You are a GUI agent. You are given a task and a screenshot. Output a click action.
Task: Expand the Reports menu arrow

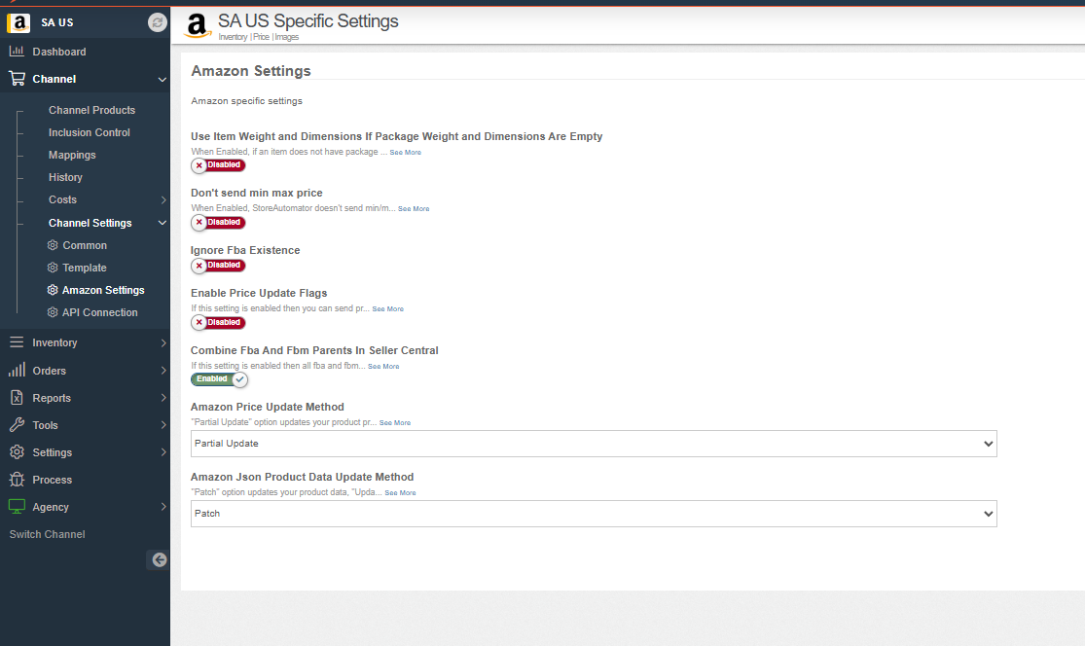click(x=163, y=398)
